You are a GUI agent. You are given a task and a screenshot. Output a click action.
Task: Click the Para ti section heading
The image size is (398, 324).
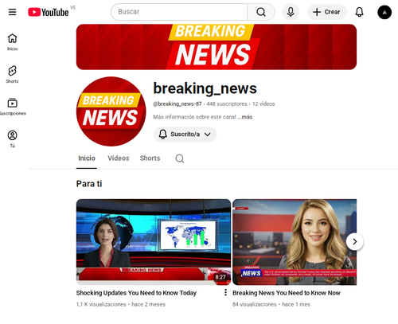[x=89, y=184]
